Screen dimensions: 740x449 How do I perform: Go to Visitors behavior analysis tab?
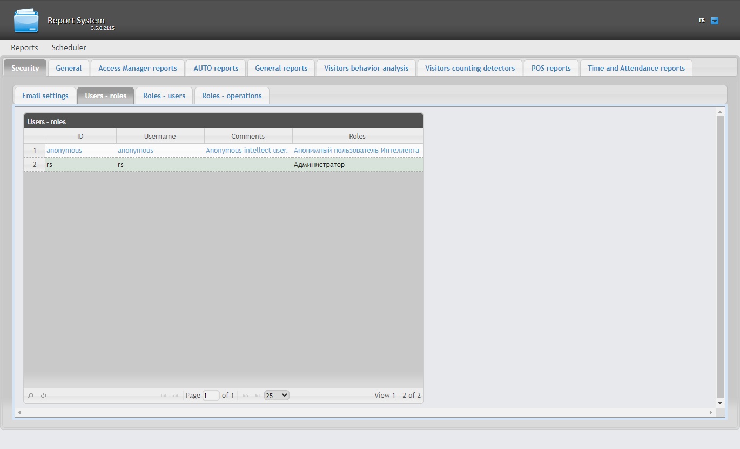pyautogui.click(x=366, y=68)
